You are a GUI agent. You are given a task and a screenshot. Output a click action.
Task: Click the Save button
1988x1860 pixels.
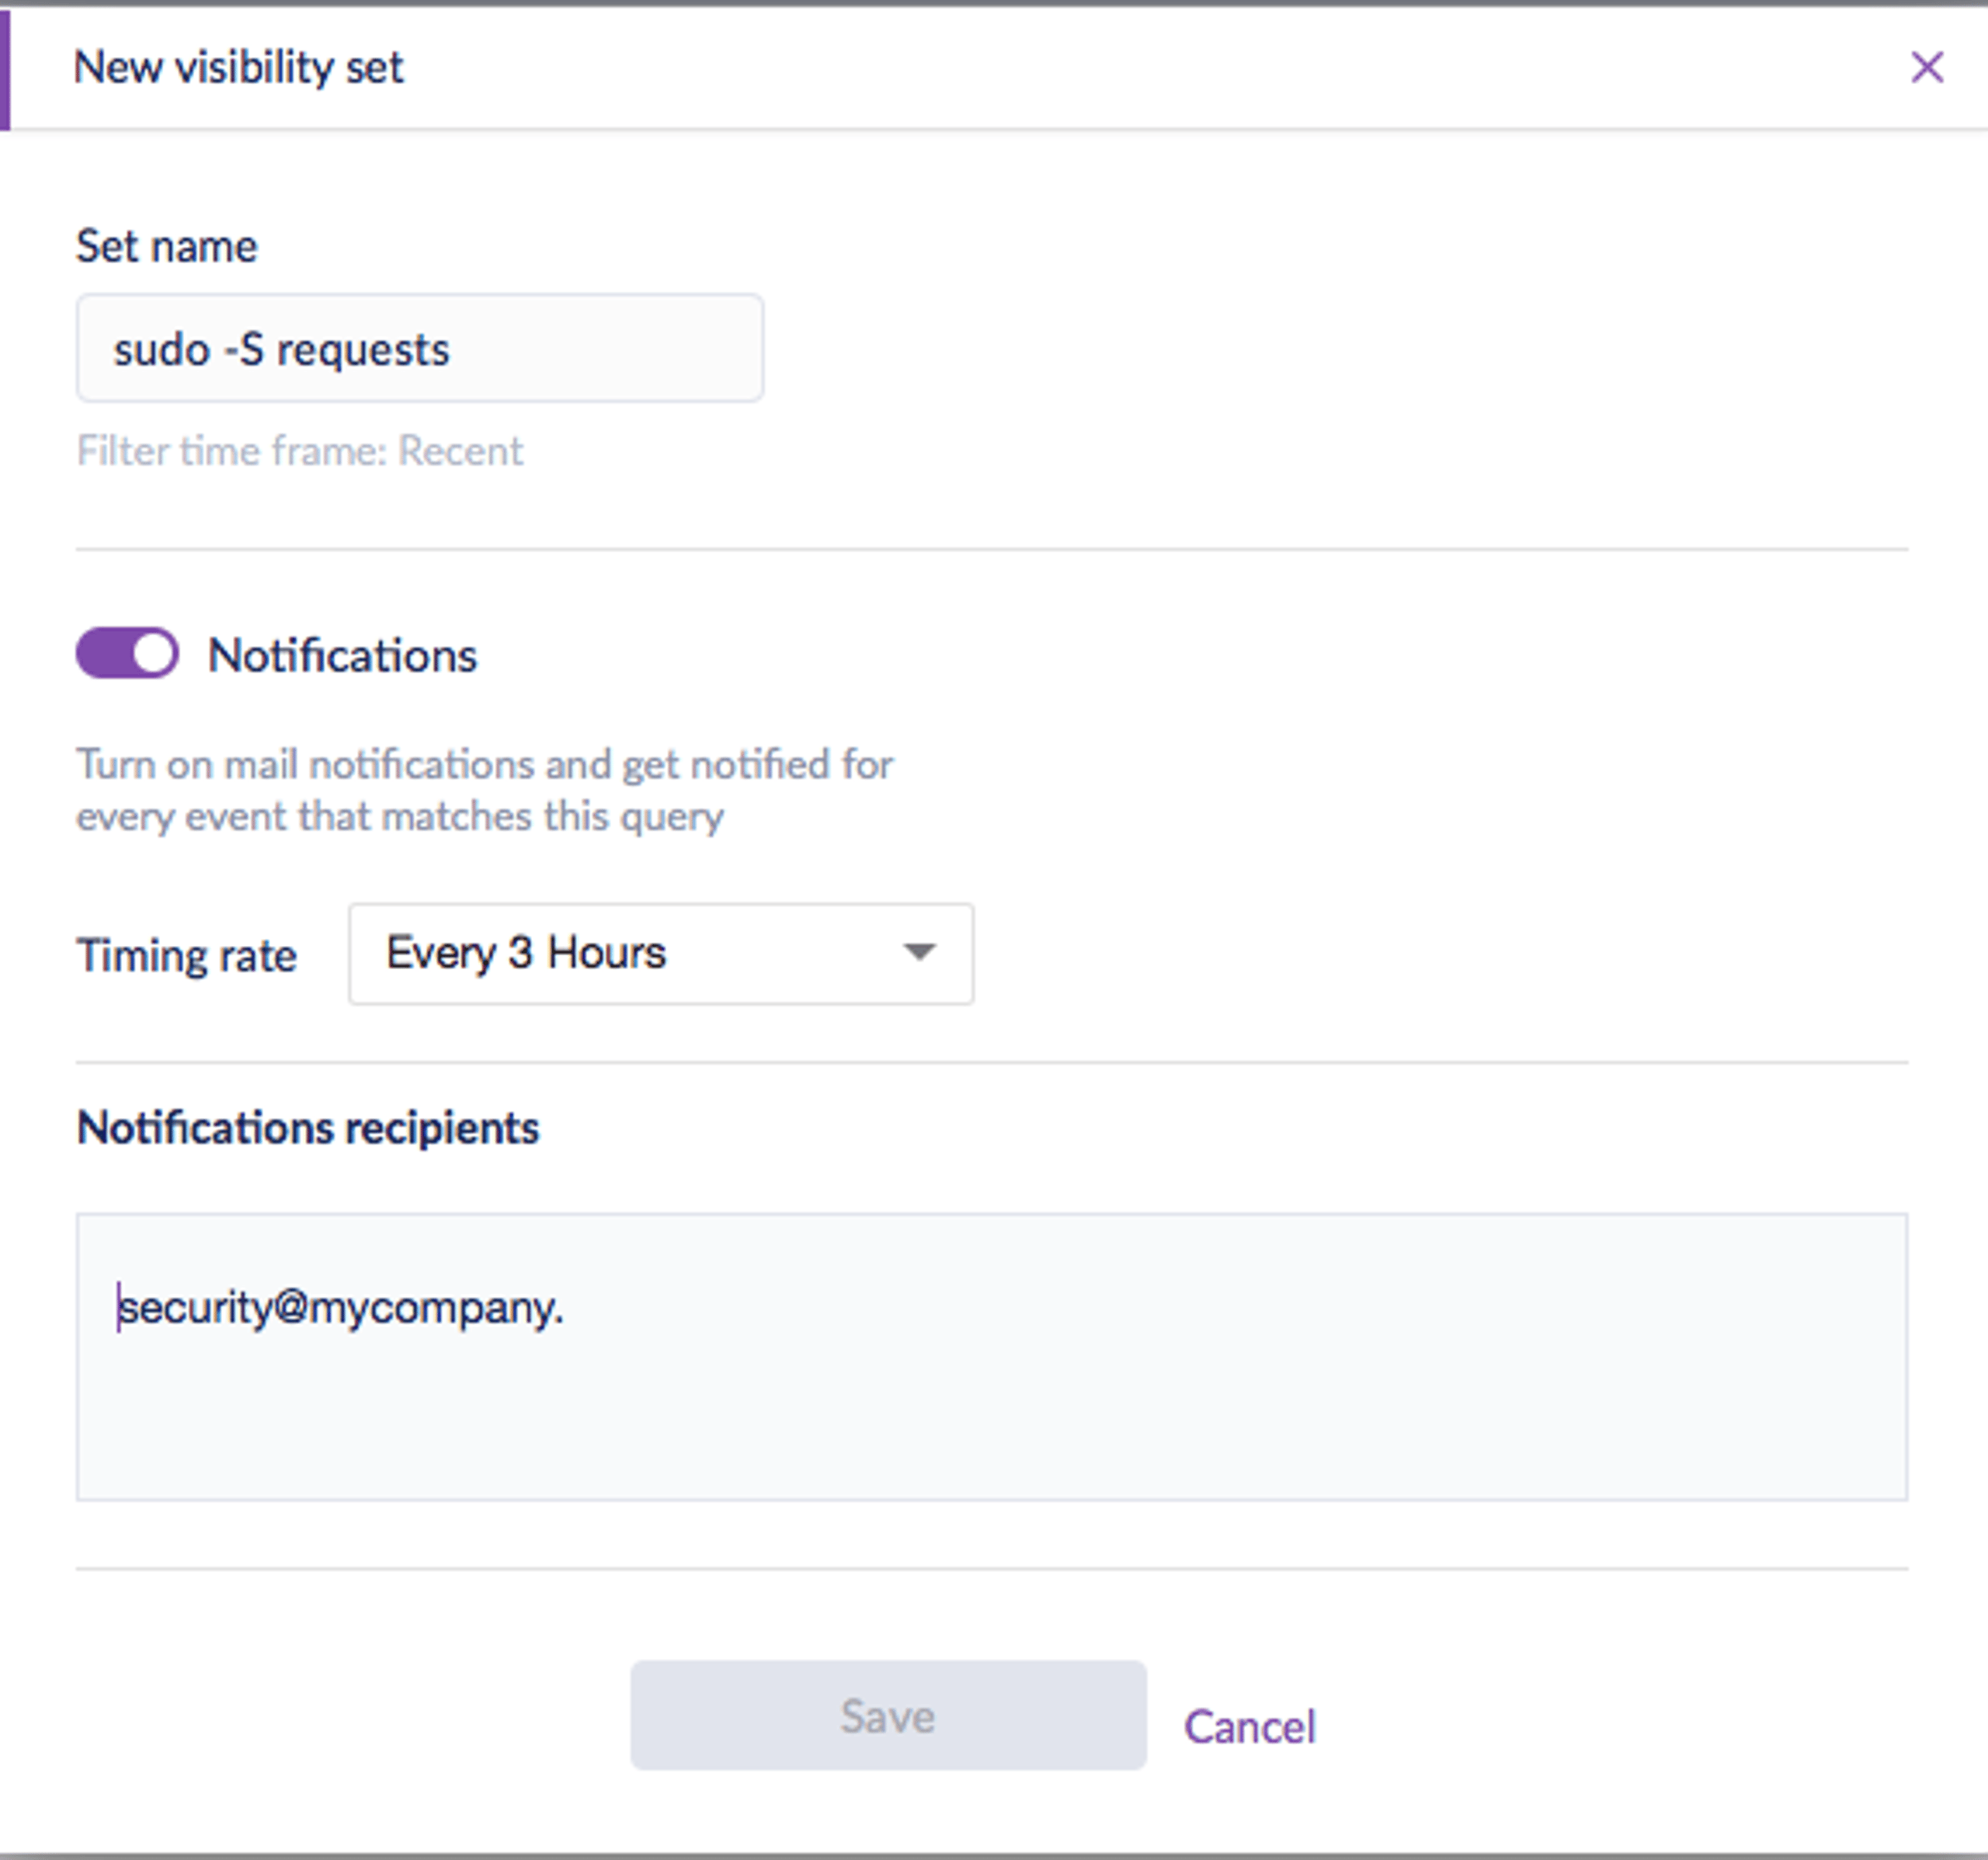888,1716
